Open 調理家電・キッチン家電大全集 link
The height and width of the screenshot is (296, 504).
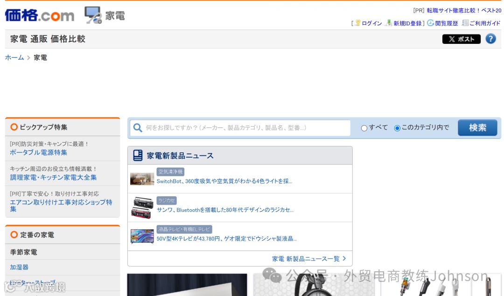pos(53,177)
